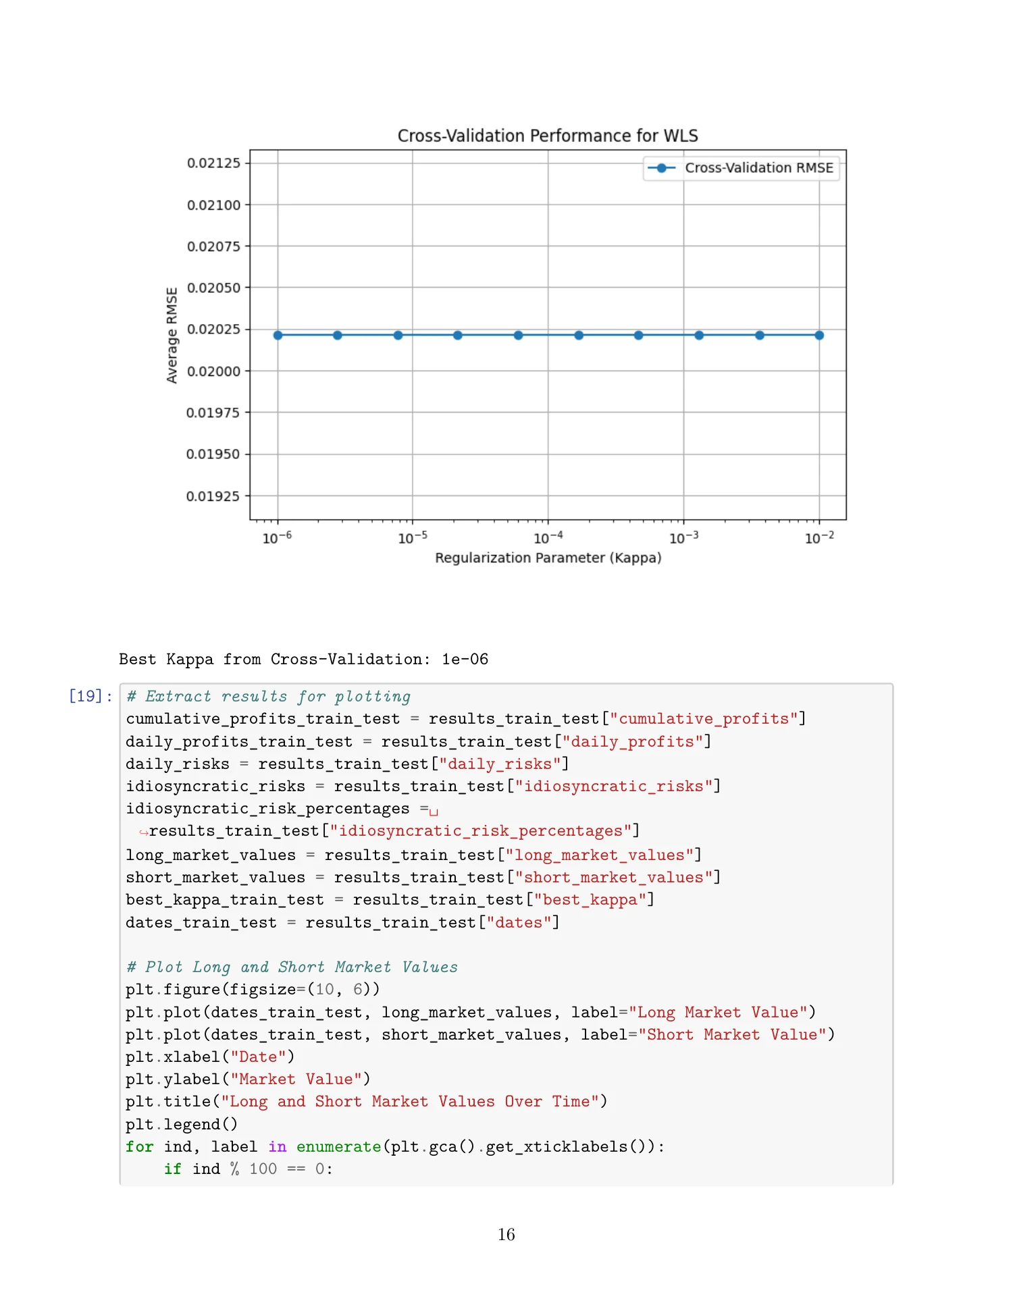Click the idiosyncratic_risks assignment line
The height and width of the screenshot is (1311, 1013).
tap(423, 786)
